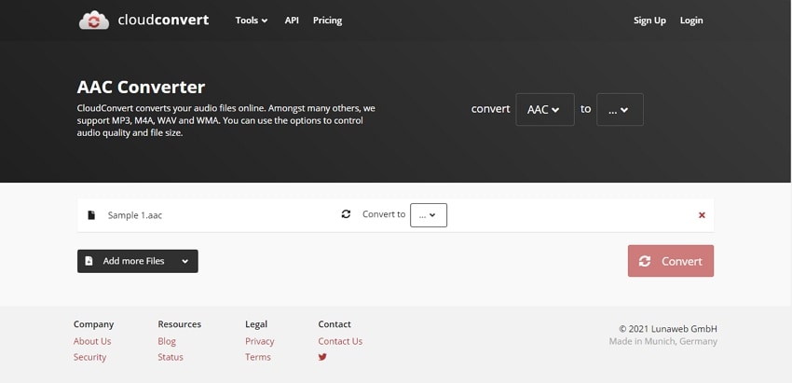Open the API page
792x383 pixels.
click(x=292, y=21)
